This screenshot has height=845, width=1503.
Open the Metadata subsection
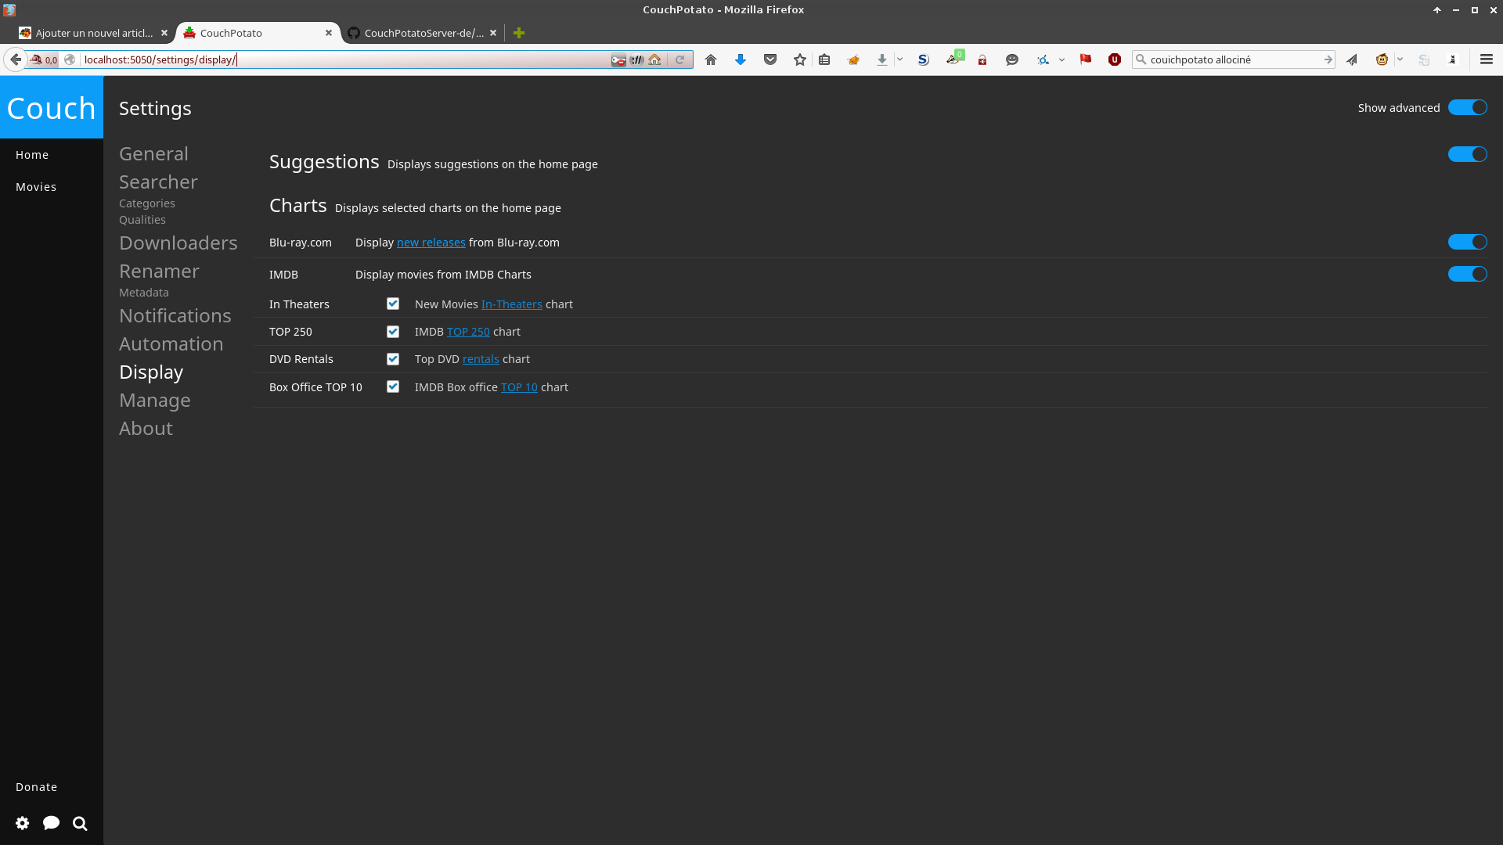[144, 293]
